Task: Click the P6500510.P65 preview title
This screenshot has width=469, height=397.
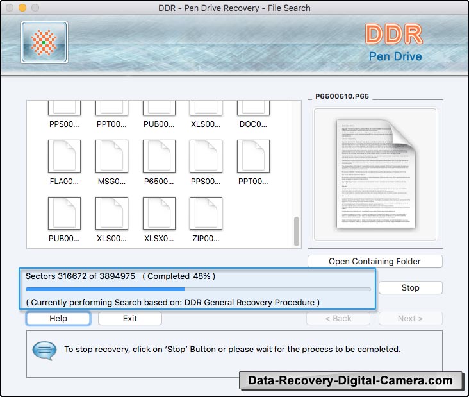Action: tap(342, 96)
